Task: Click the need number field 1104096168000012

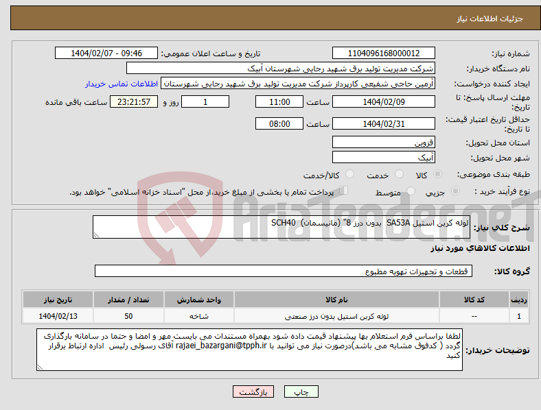Action: (383, 53)
